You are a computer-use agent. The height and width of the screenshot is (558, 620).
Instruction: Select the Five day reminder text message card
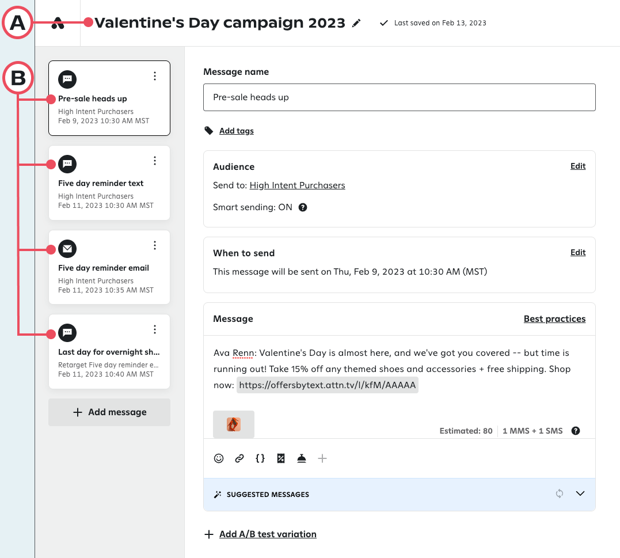point(101,183)
